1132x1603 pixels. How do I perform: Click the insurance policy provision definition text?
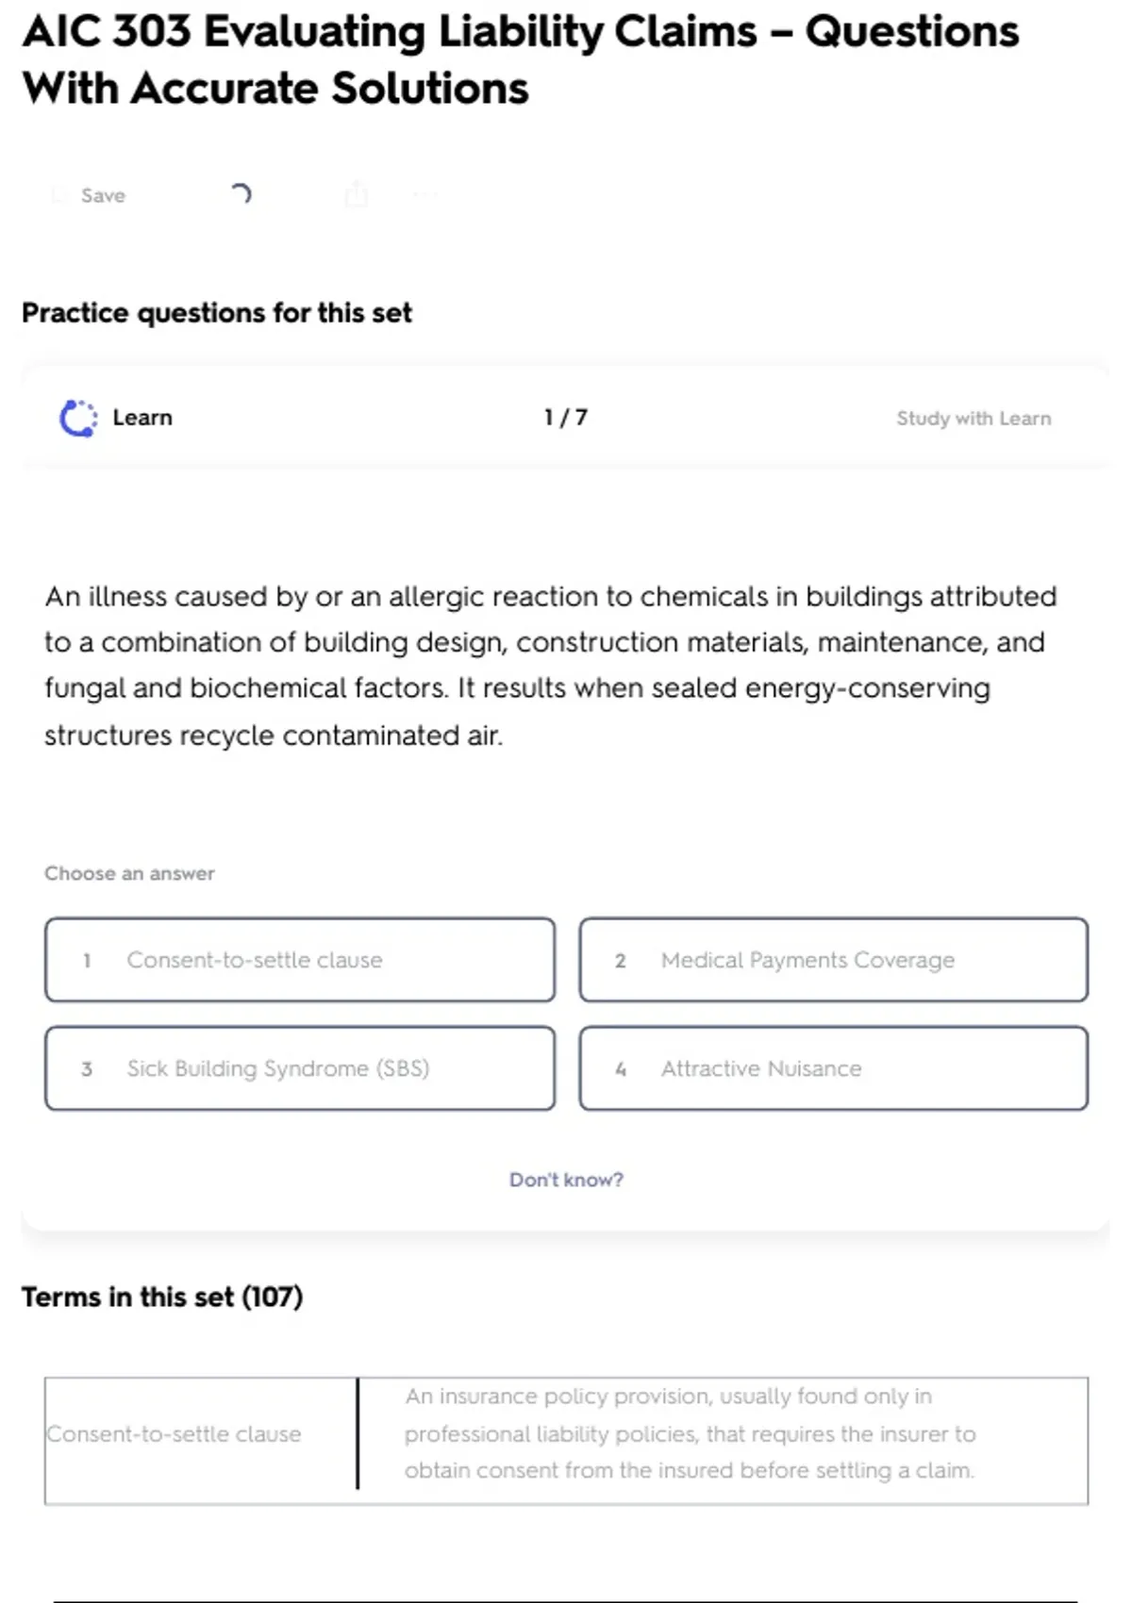point(689,1433)
